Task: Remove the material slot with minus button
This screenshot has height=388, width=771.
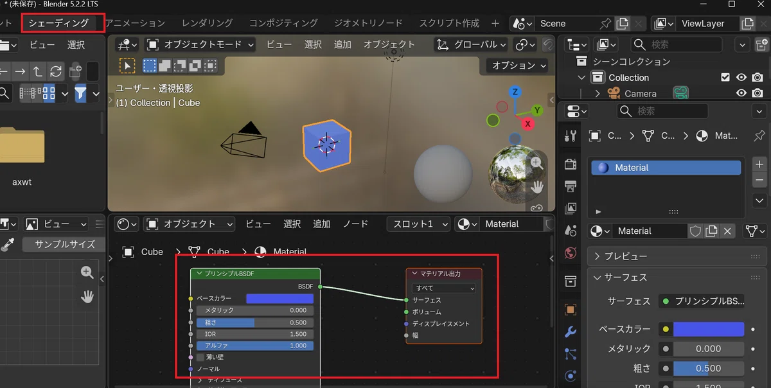Action: pyautogui.click(x=759, y=181)
